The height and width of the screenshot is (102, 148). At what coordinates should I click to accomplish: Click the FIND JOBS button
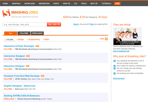[54, 24]
